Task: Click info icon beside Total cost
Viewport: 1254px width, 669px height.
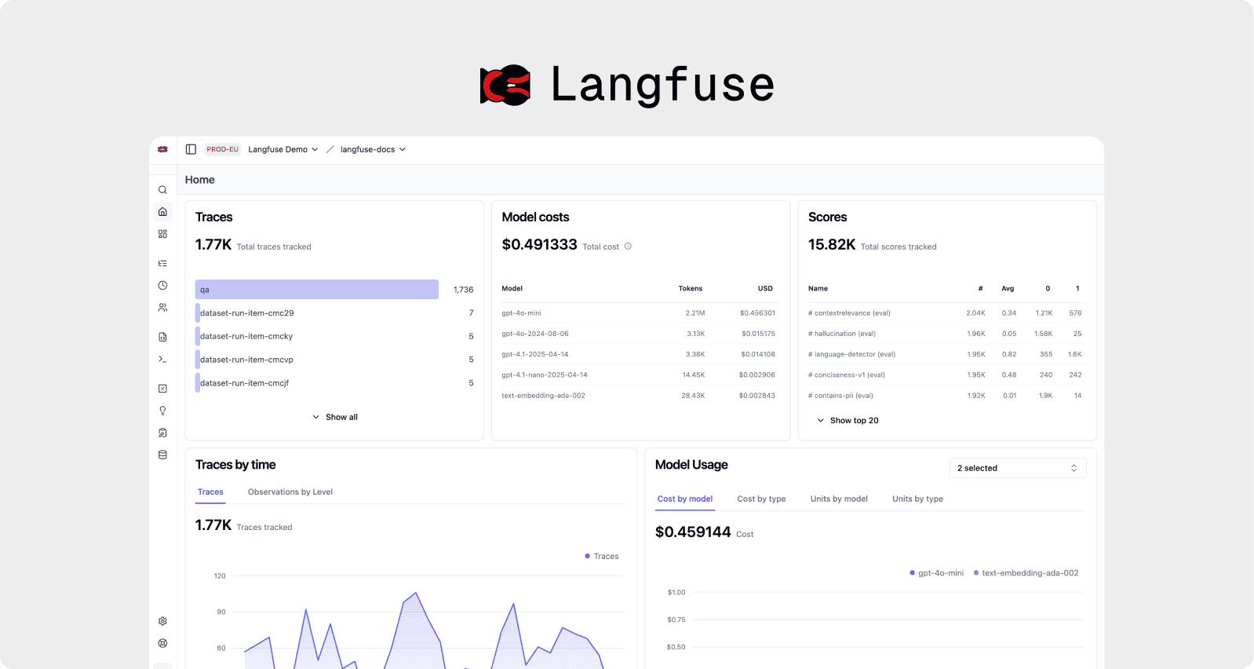Action: click(628, 247)
